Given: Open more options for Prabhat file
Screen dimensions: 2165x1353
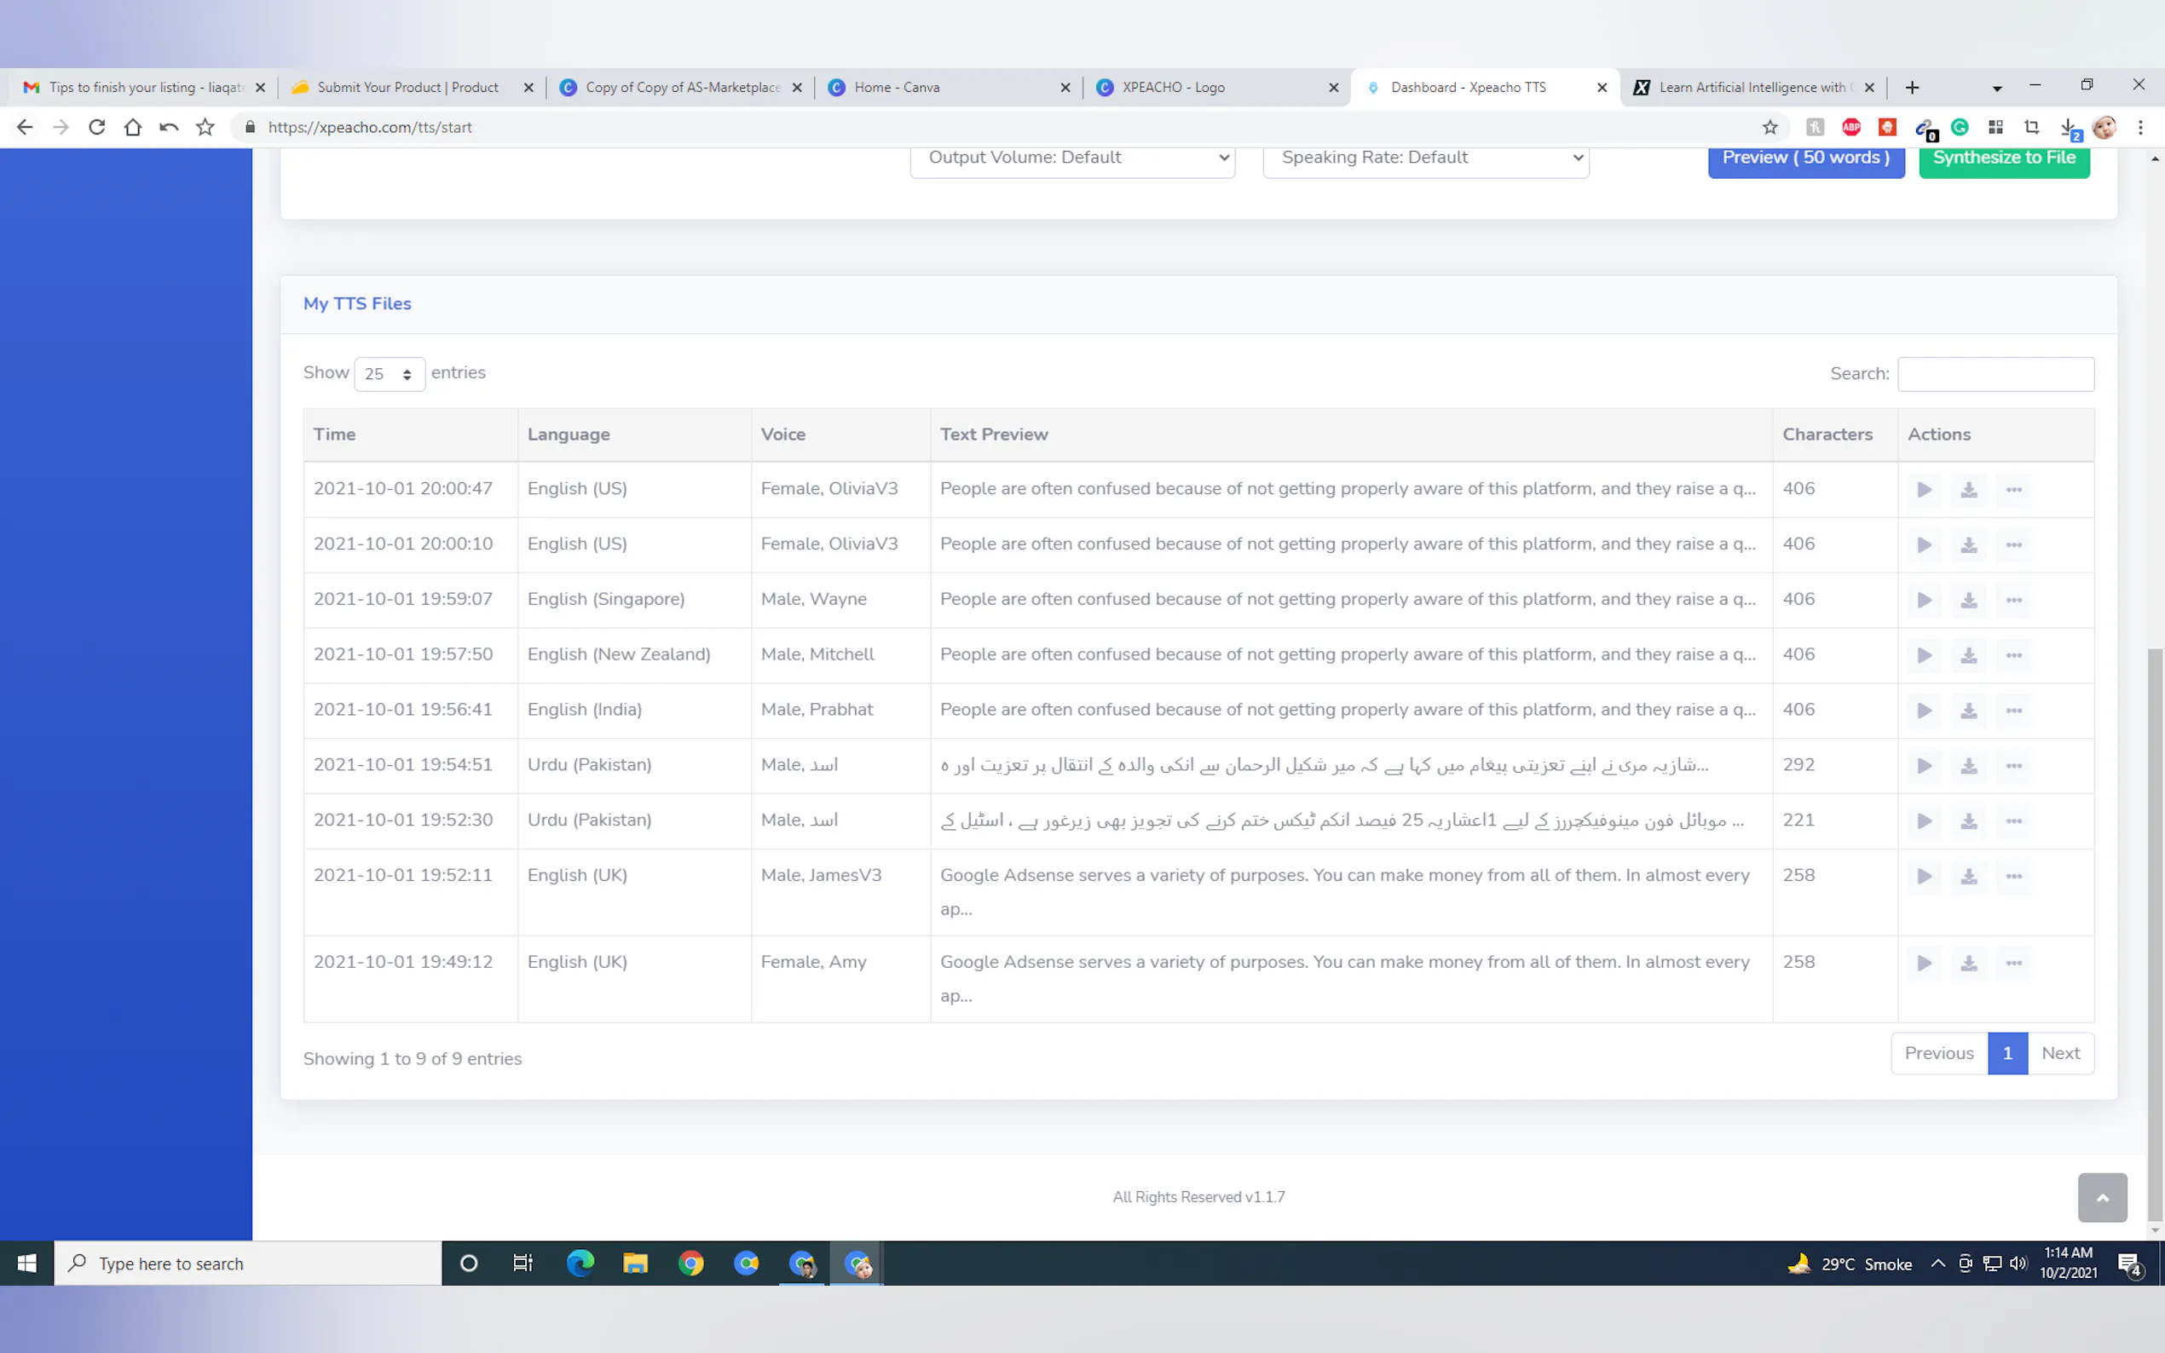Looking at the screenshot, I should click(2012, 711).
